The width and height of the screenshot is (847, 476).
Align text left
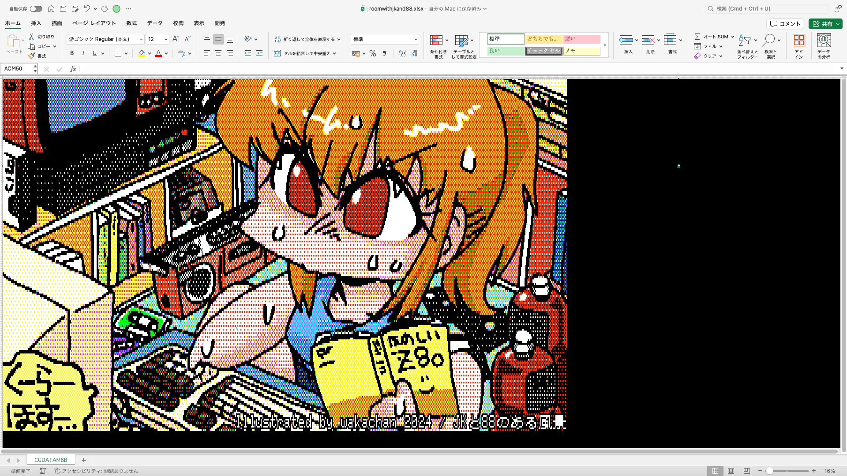(x=207, y=53)
